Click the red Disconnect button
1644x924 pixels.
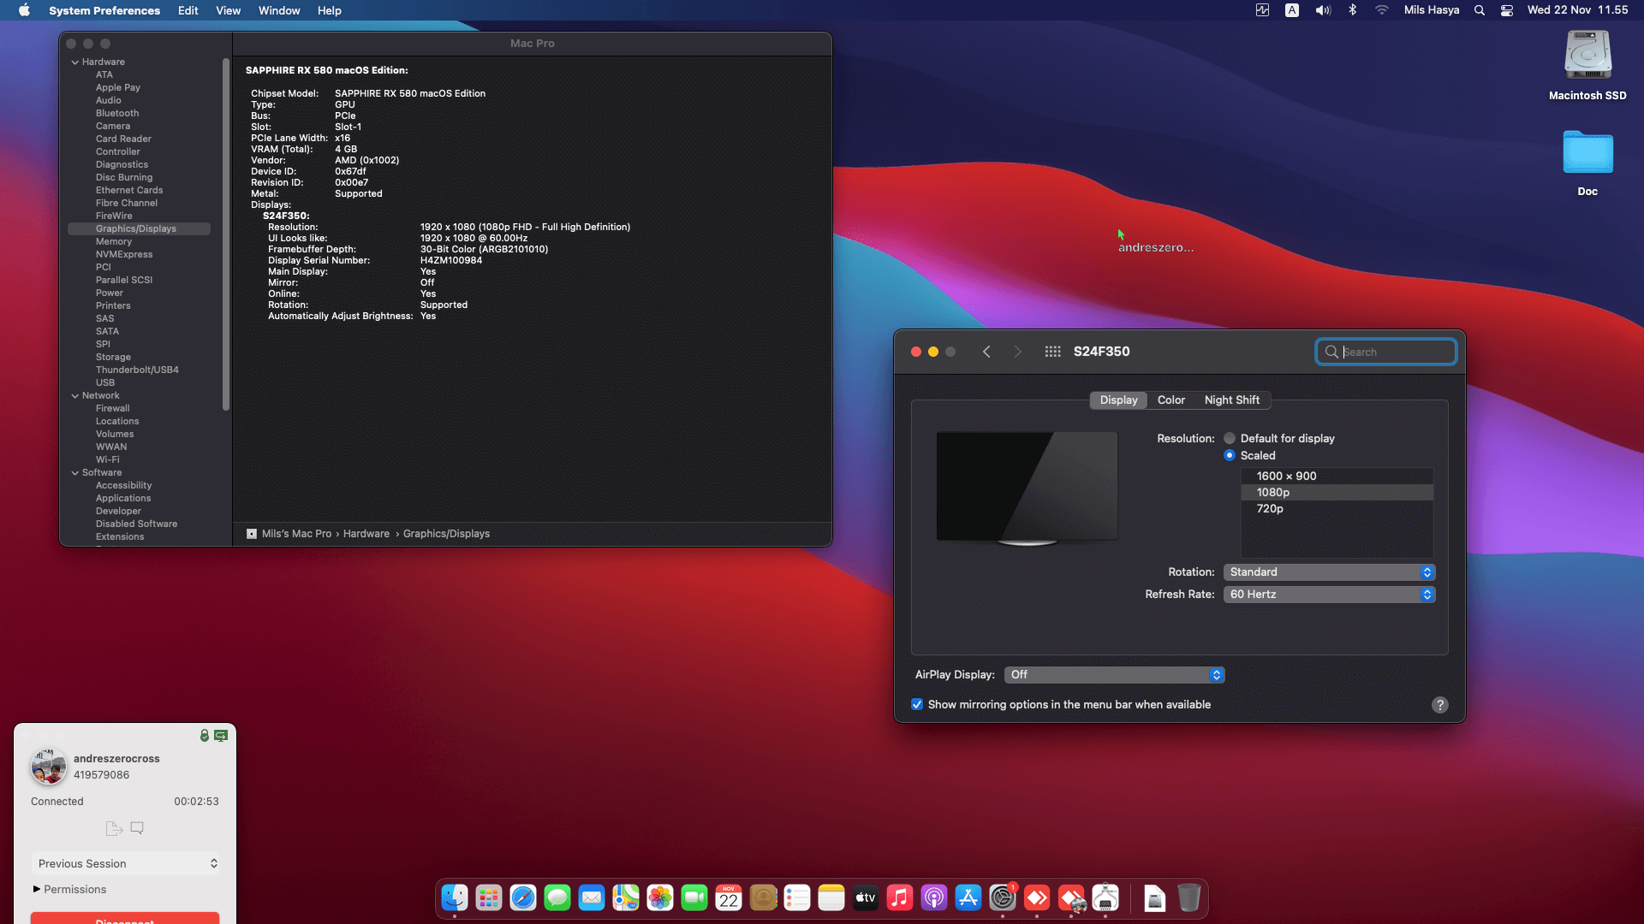(125, 918)
